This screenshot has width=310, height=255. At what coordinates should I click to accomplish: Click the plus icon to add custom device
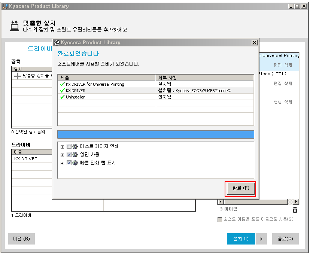18,76
